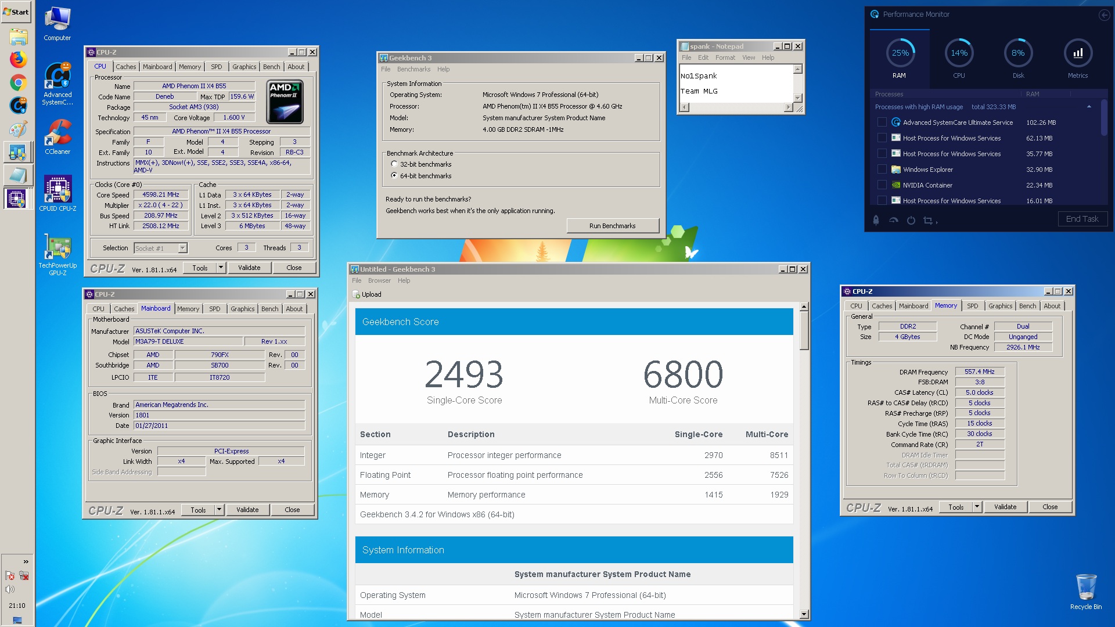Select 32-bit benchmarks option

(x=394, y=164)
